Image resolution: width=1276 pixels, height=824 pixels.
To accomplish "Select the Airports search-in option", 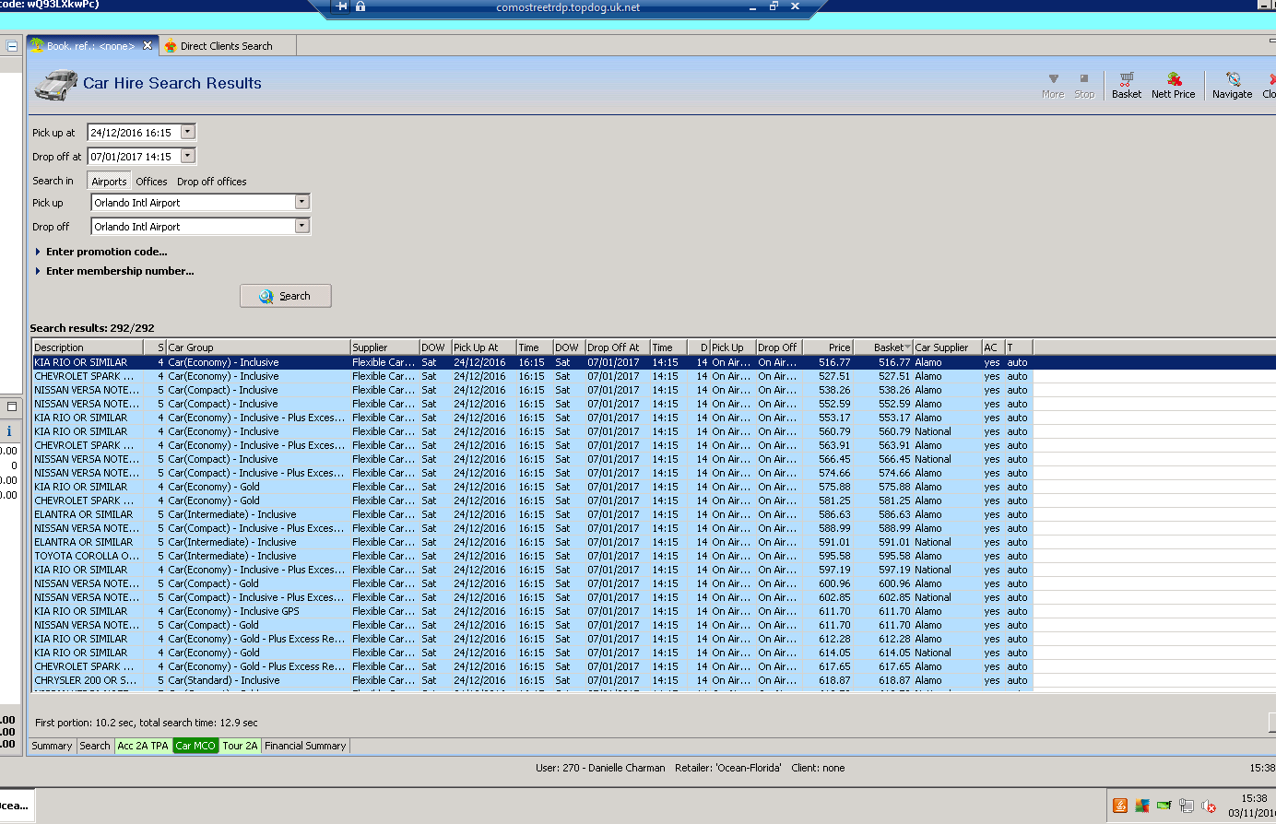I will [x=109, y=182].
